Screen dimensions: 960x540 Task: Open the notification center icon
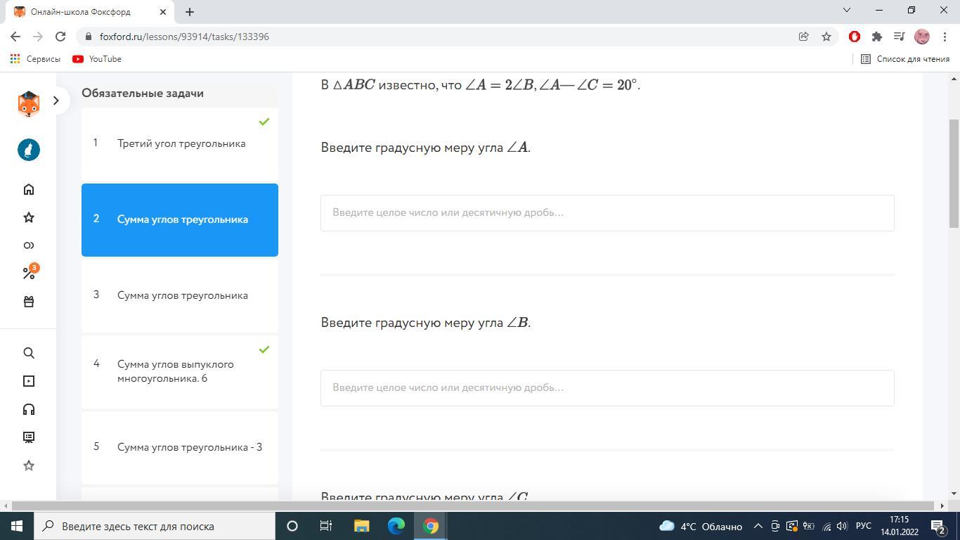[938, 526]
